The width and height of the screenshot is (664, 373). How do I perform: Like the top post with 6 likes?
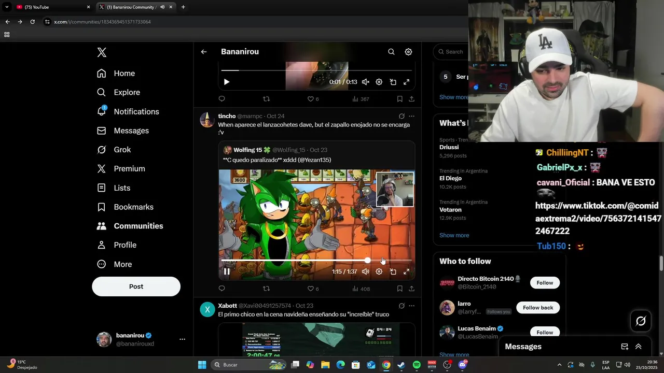pos(313,99)
